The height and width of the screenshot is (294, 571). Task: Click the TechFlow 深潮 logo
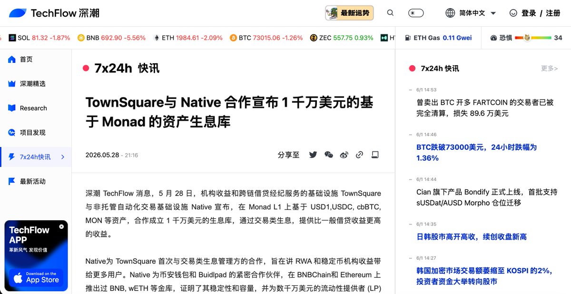click(x=54, y=13)
